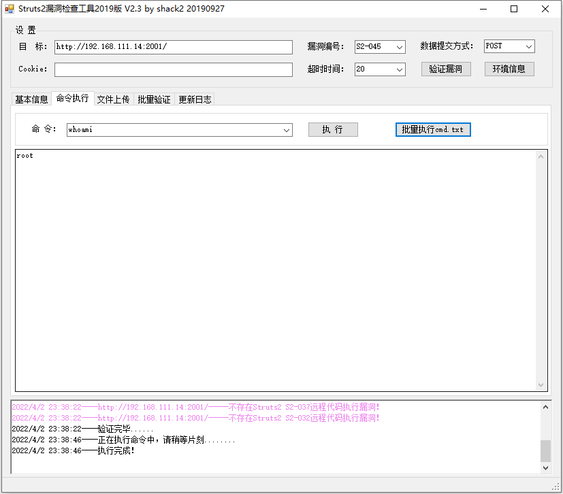This screenshot has height=494, width=563.
Task: Click the log pane scroll-down arrow
Action: pos(545,468)
